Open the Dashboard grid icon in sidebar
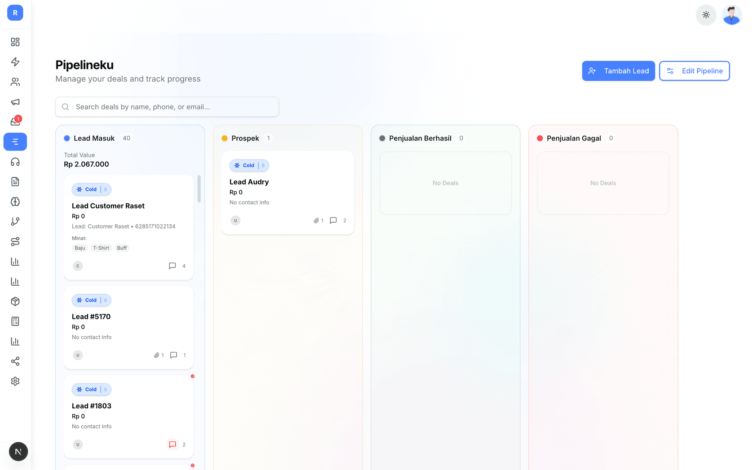 pyautogui.click(x=15, y=42)
